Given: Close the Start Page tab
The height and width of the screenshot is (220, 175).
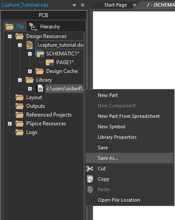Looking at the screenshot, I should [134, 5].
